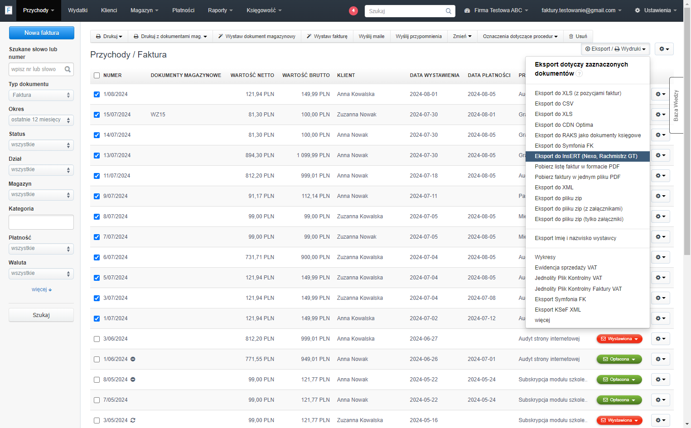Open gear menu for invoice 3/06/2024
This screenshot has width=691, height=428.
coord(660,339)
